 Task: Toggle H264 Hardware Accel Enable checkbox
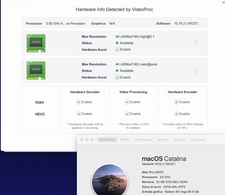(x=117, y=49)
